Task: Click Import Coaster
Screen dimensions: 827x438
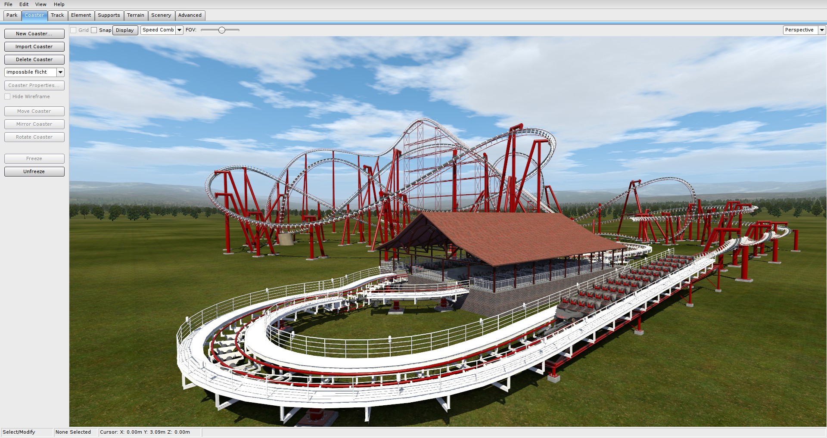Action: pos(34,47)
